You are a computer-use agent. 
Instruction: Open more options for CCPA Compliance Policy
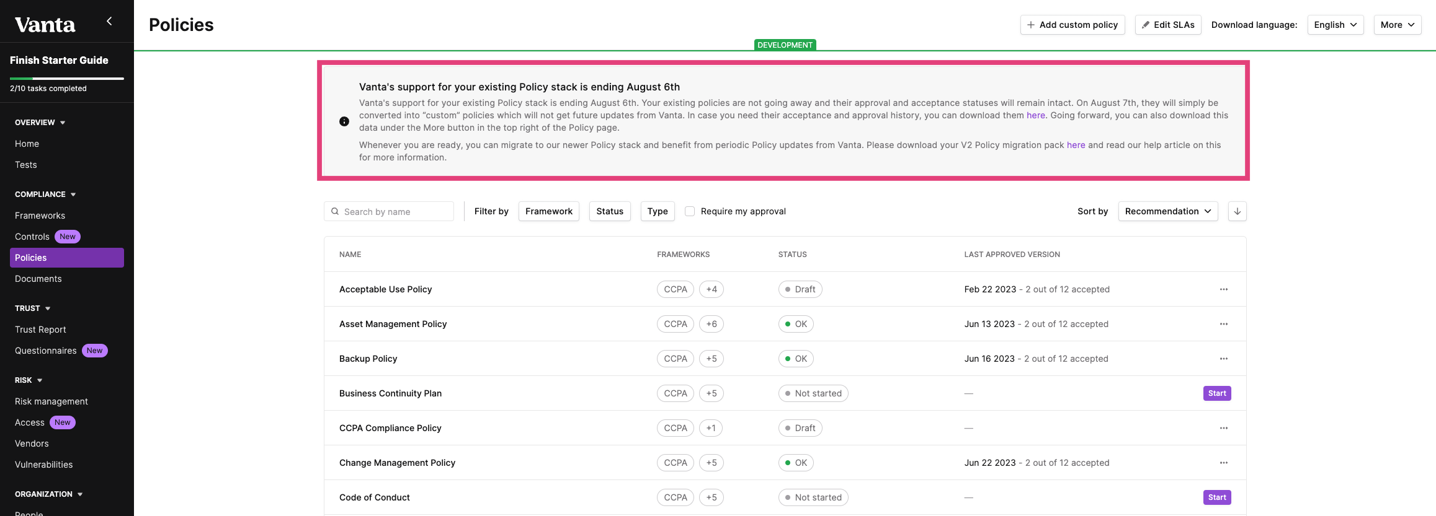pos(1224,428)
